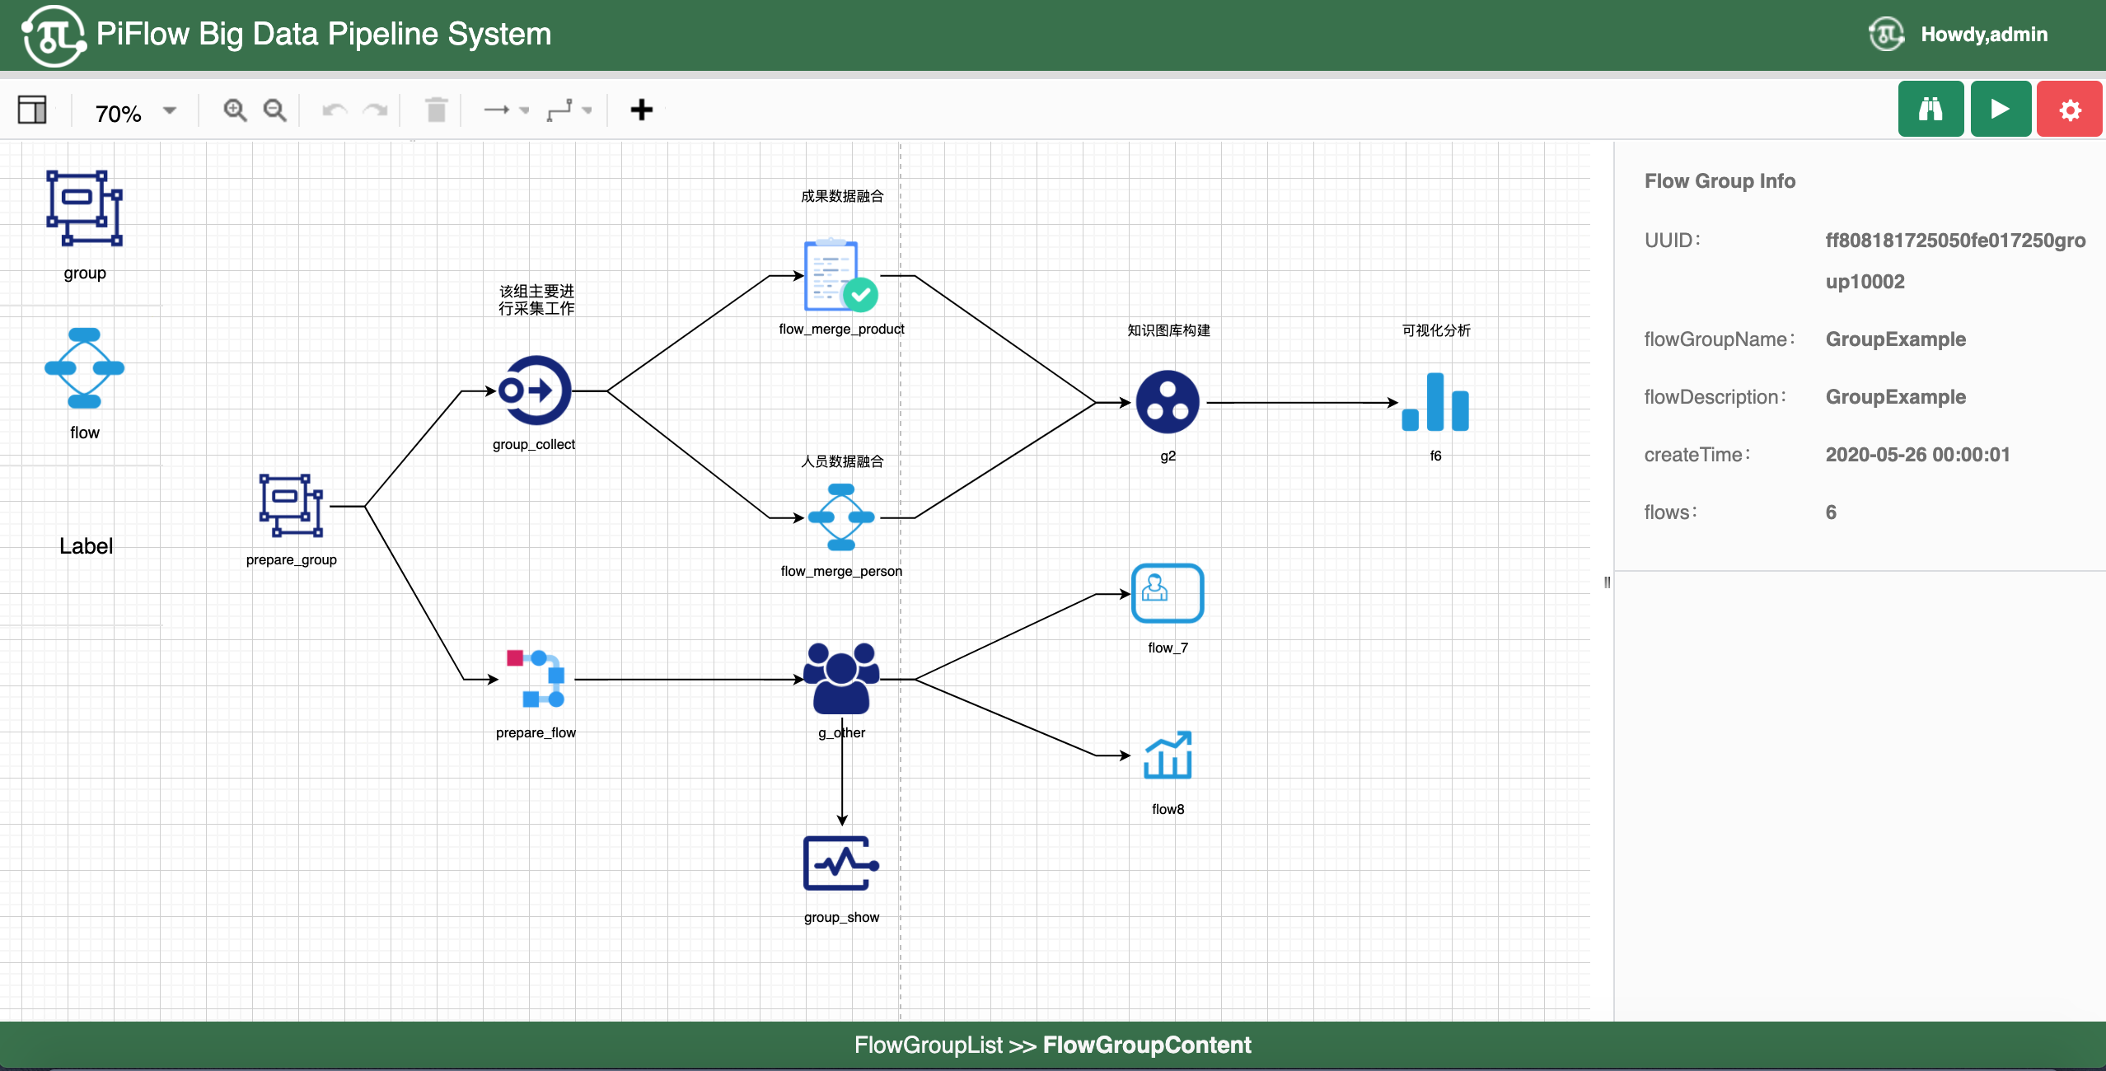
Task: Click the add node plus button
Action: coord(640,110)
